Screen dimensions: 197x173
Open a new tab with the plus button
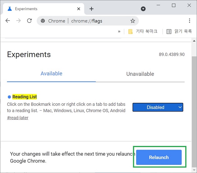[91, 9]
